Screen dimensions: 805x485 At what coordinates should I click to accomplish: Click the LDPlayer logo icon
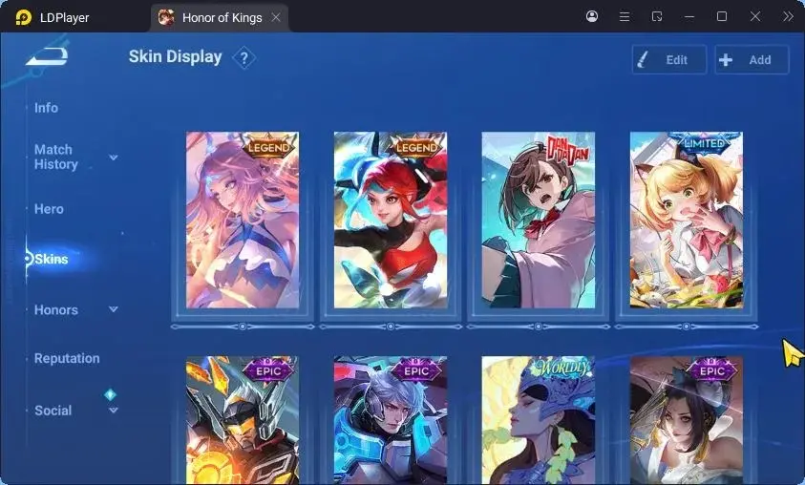(23, 17)
